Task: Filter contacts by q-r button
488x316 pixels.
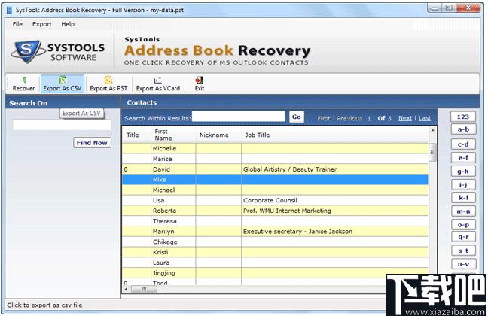Action: coord(463,237)
